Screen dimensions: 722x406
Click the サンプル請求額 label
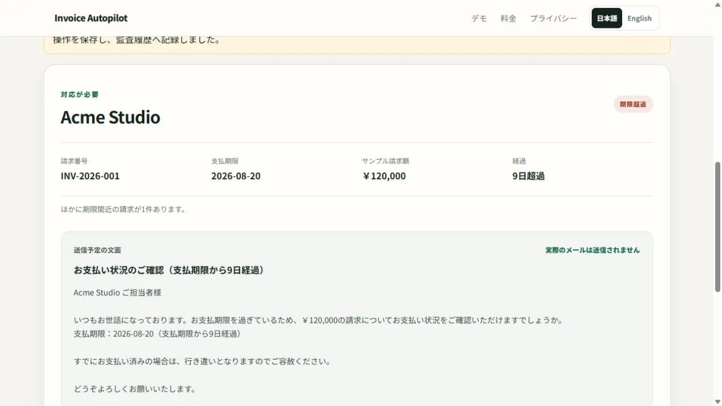click(385, 161)
